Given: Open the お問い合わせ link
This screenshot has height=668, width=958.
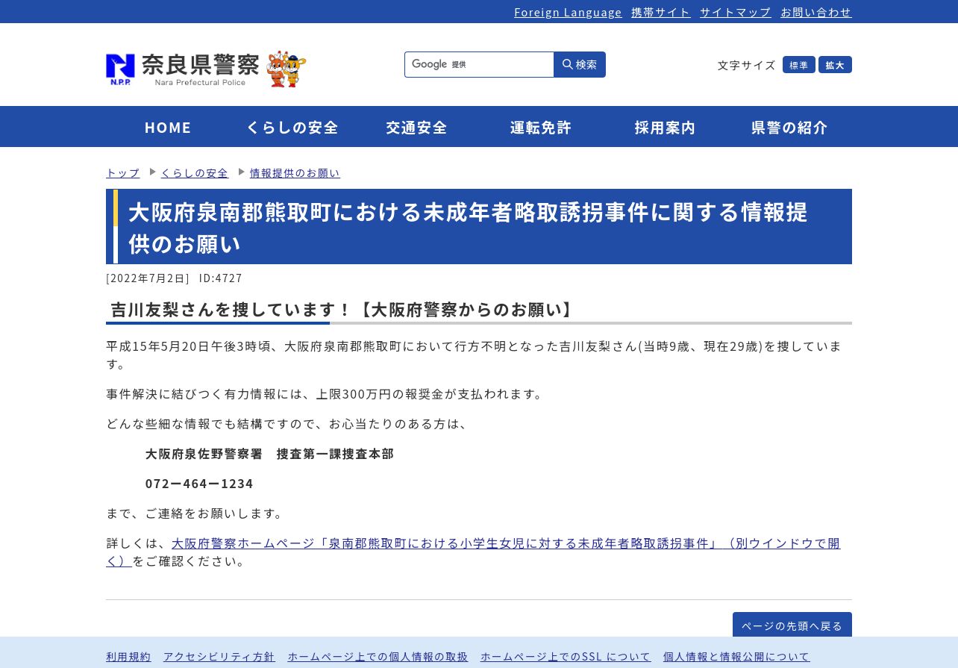Looking at the screenshot, I should pyautogui.click(x=816, y=12).
